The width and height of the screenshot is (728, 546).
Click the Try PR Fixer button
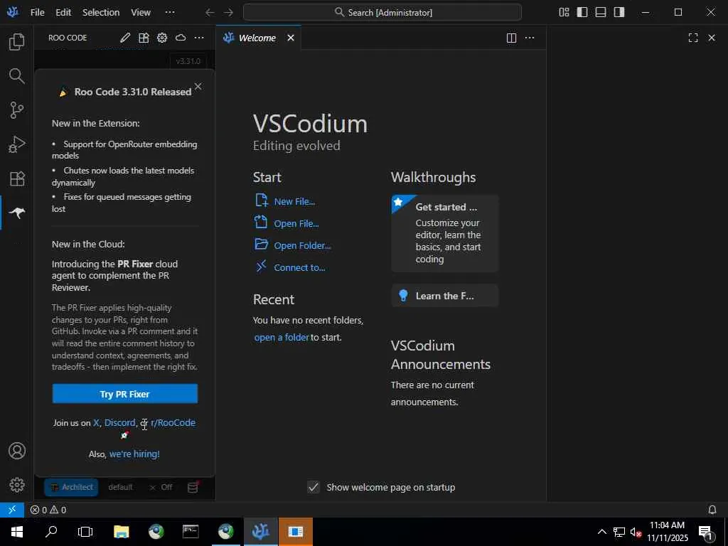click(x=125, y=394)
